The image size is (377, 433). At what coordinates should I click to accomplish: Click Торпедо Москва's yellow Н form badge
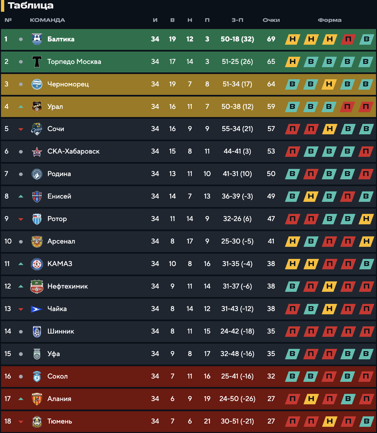coord(292,62)
